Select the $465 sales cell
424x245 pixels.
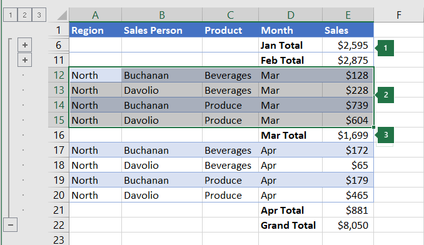[x=348, y=195]
